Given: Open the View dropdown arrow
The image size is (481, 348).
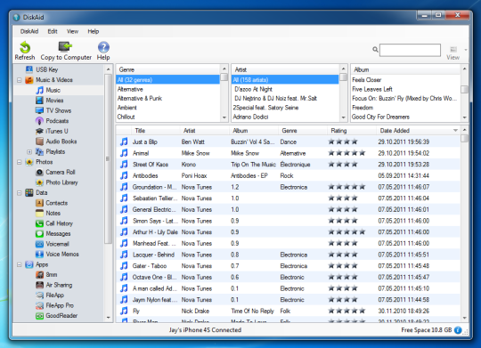Looking at the screenshot, I should [466, 50].
